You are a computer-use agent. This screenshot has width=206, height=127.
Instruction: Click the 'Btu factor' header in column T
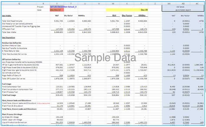click(69, 16)
